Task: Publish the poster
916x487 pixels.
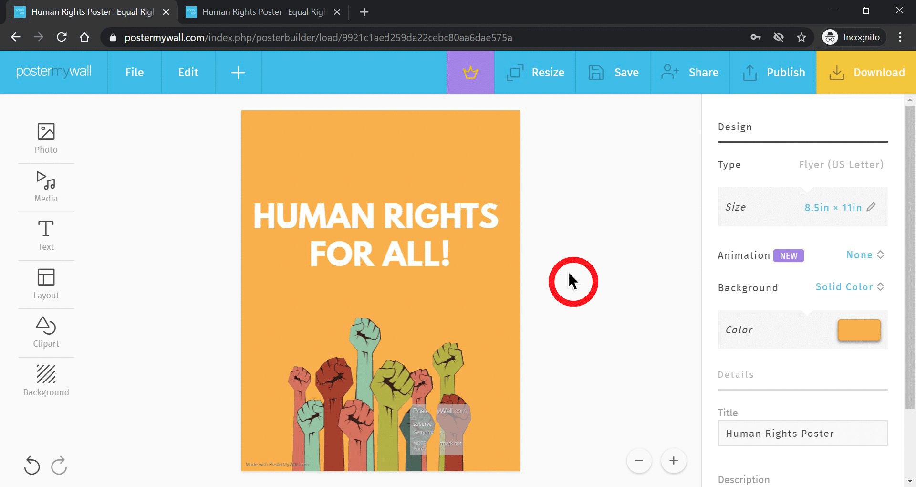Action: (773, 72)
